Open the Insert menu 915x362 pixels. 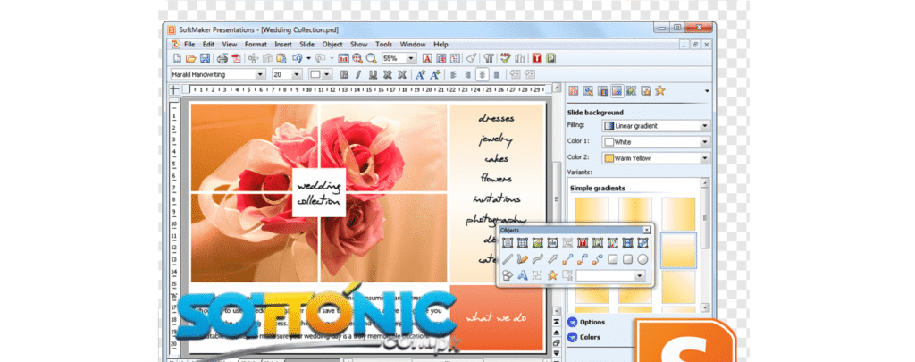[283, 44]
